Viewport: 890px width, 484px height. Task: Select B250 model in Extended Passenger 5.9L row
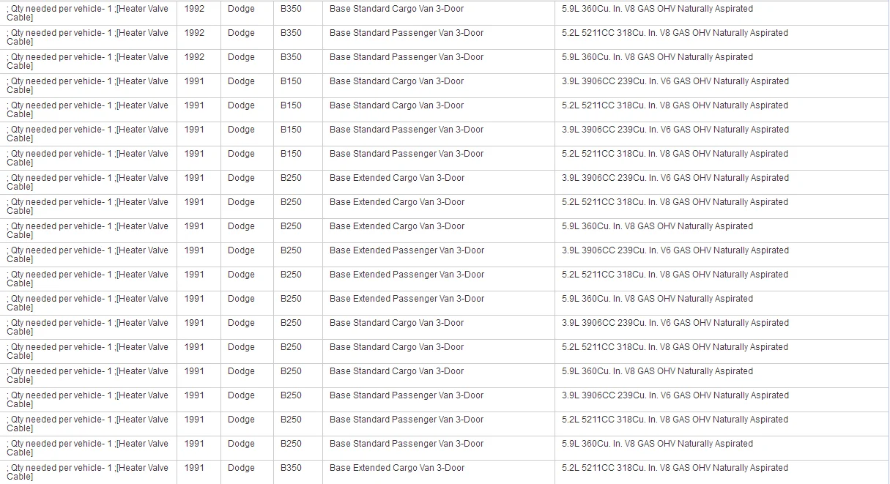point(297,303)
